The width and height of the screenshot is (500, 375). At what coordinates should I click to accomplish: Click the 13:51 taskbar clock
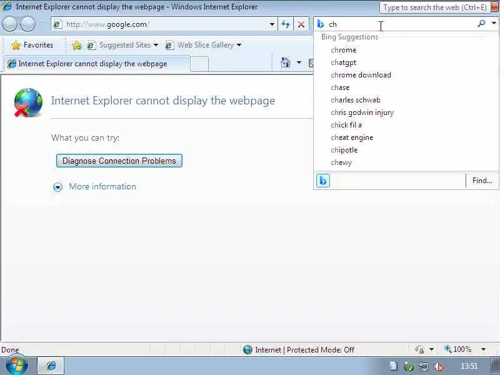(469, 366)
